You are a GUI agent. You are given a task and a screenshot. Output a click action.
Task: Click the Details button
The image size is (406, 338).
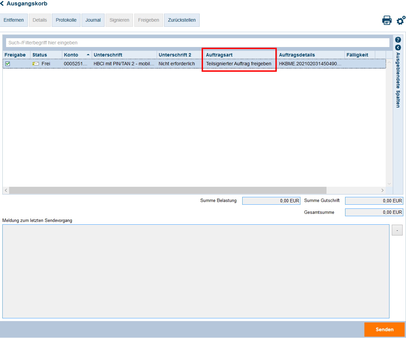[x=40, y=20]
